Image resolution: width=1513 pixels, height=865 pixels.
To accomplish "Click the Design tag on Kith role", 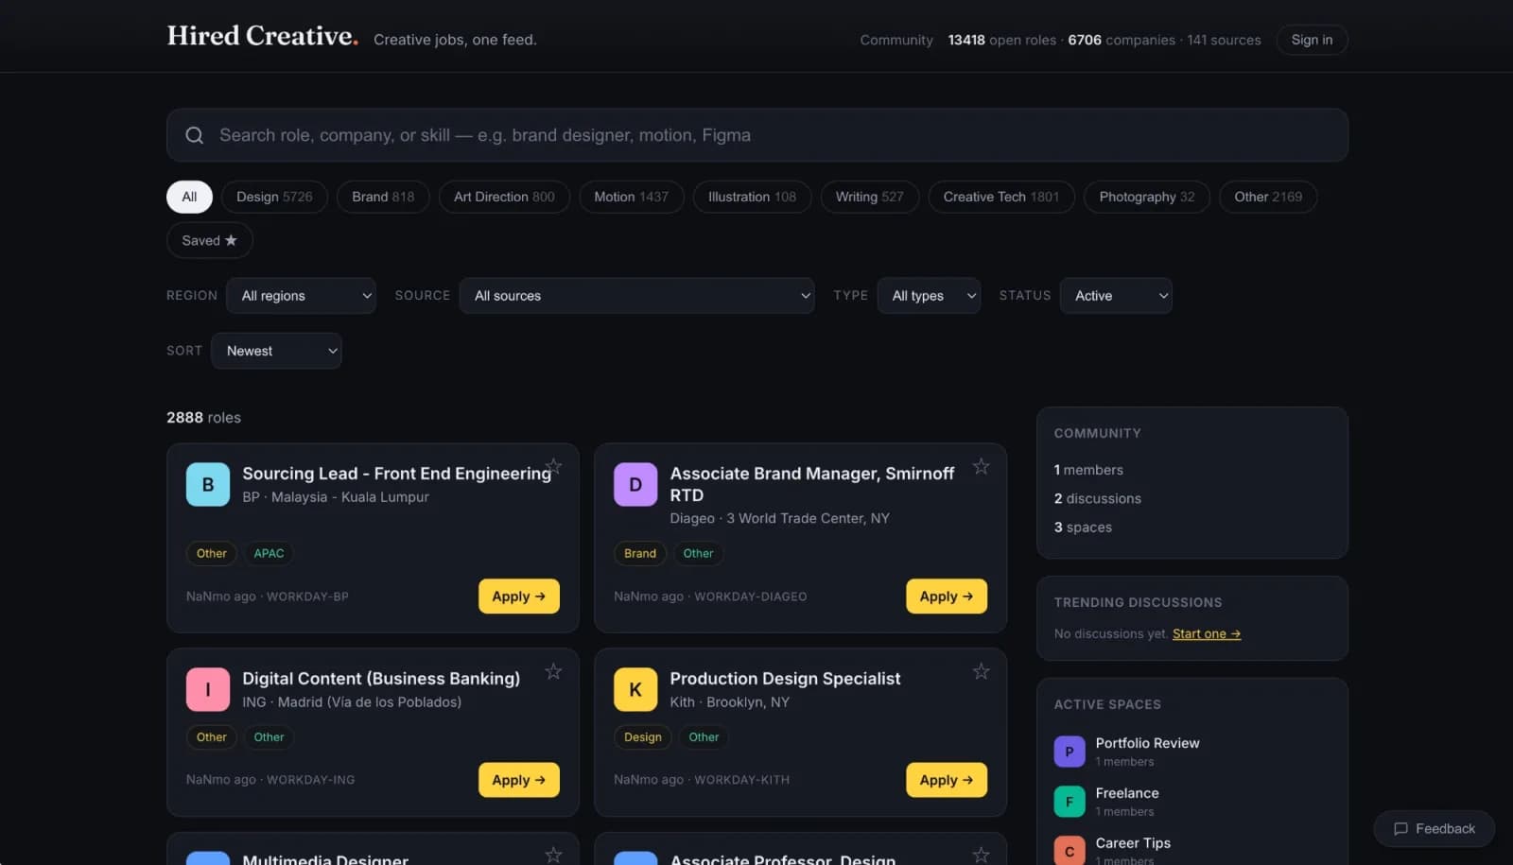I will tap(643, 737).
